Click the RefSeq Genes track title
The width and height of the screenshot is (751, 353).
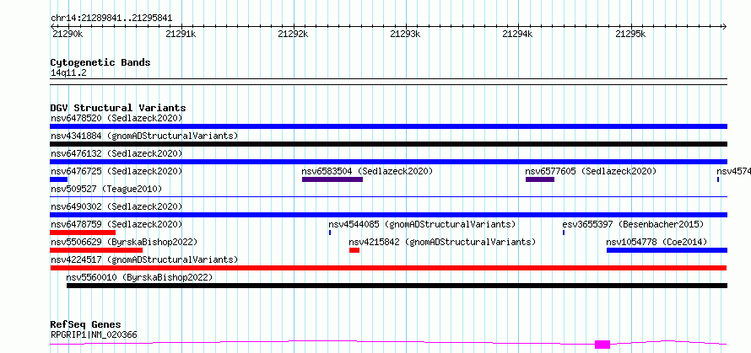coord(85,324)
